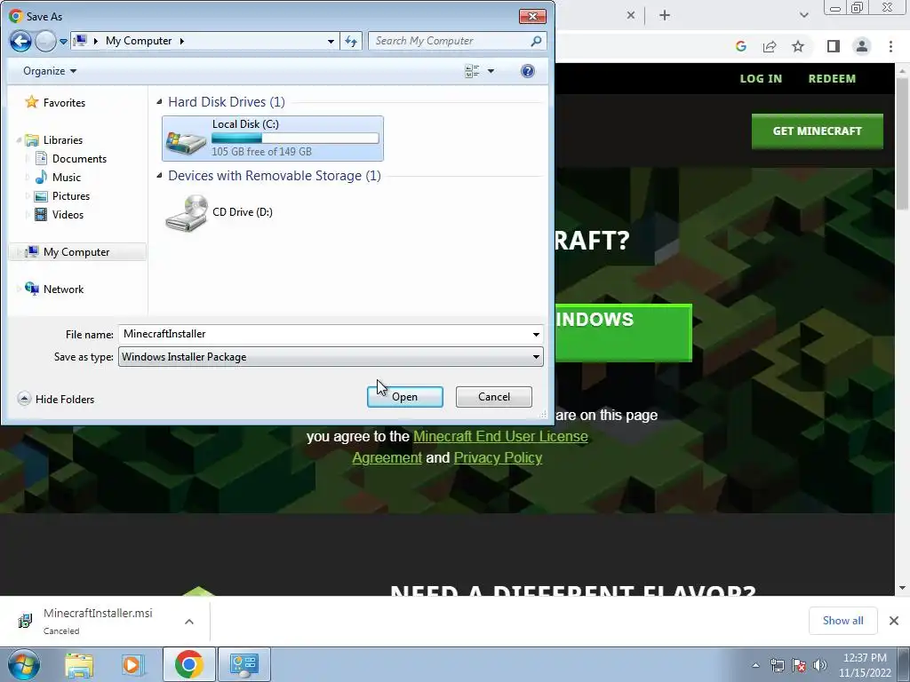The height and width of the screenshot is (682, 910).
Task: Collapse Devices with Removable Storage group
Action: tap(160, 176)
